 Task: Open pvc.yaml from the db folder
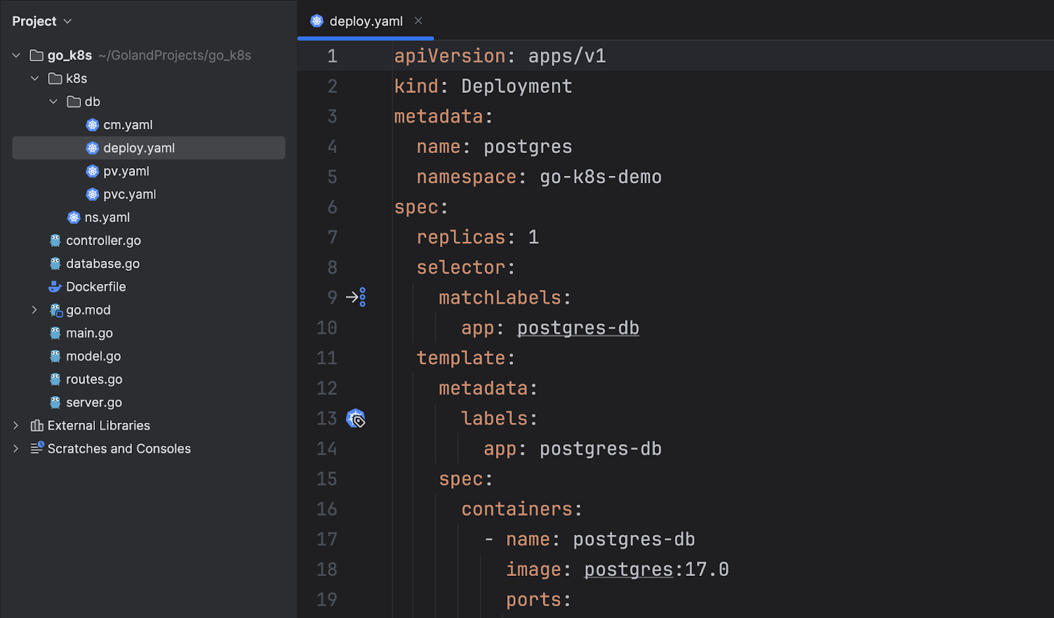pyautogui.click(x=130, y=194)
